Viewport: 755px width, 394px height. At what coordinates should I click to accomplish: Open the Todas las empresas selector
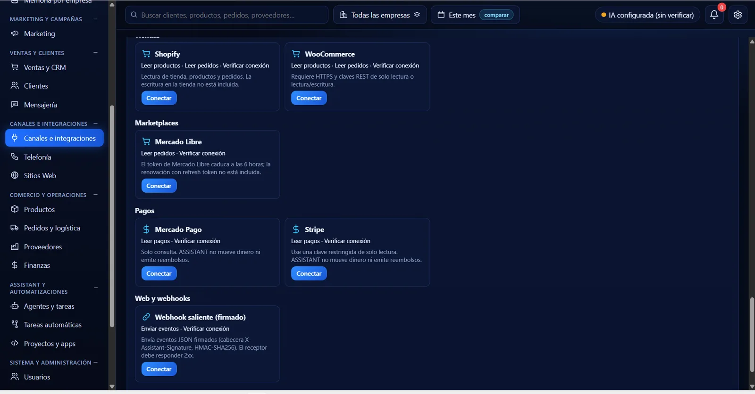[380, 15]
